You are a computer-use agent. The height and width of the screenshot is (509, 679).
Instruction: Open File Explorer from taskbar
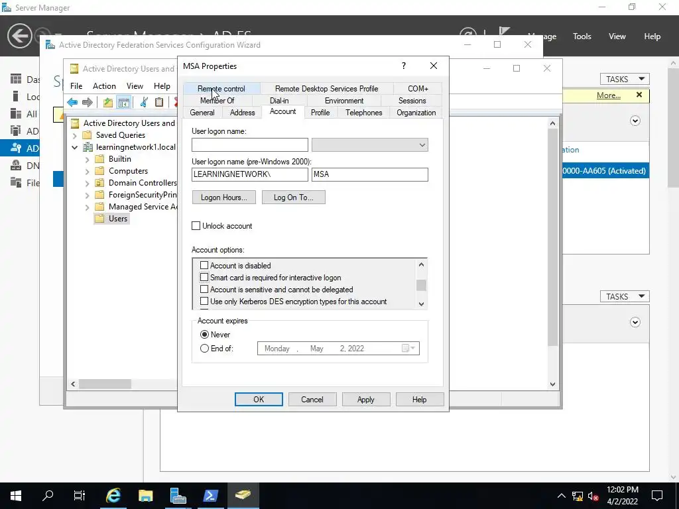tap(145, 496)
